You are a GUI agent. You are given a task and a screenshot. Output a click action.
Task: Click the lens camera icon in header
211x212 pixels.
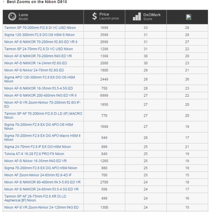point(12,16)
